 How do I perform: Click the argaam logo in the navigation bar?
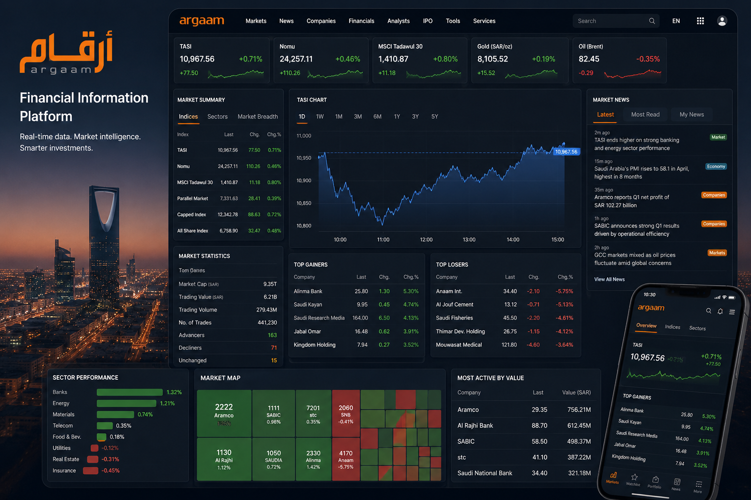[201, 21]
